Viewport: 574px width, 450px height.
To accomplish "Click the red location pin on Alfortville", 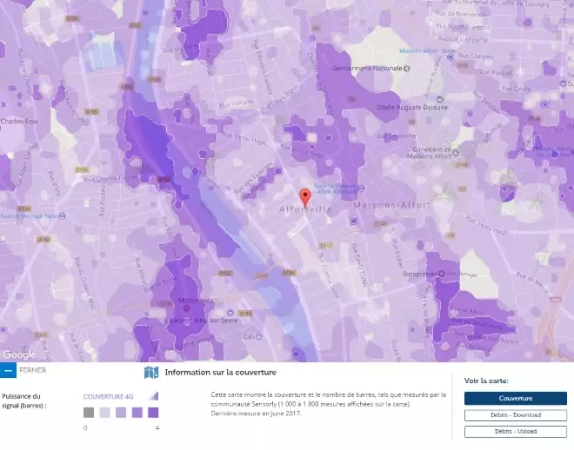I will click(x=305, y=198).
